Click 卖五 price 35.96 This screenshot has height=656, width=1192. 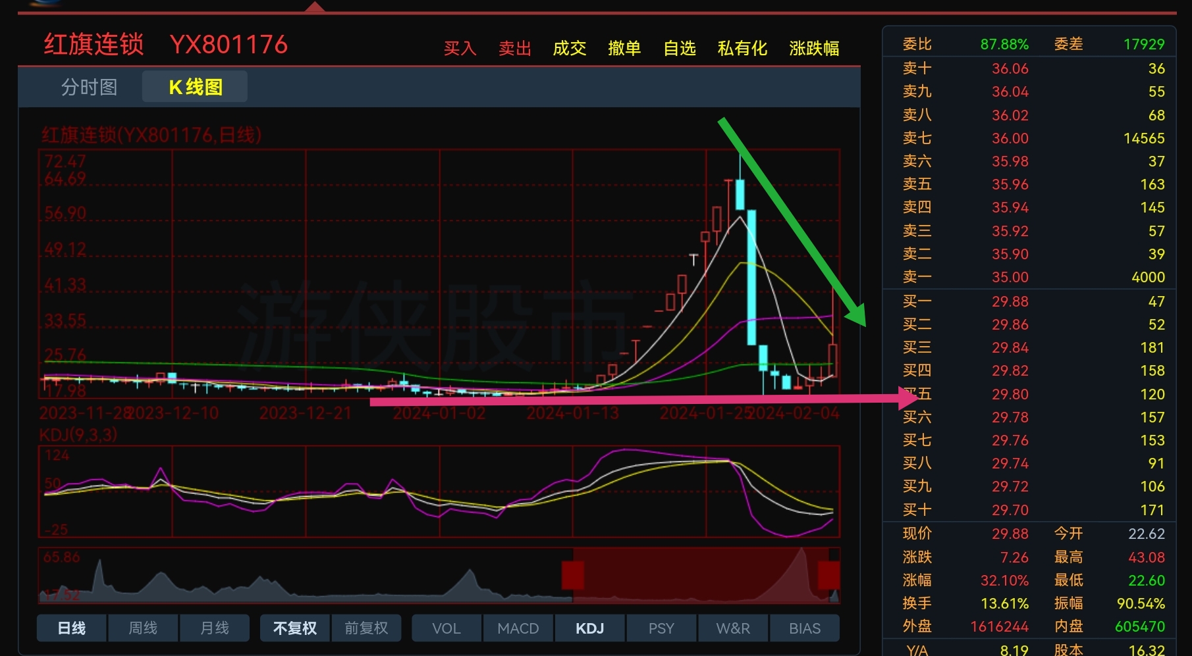[1010, 184]
